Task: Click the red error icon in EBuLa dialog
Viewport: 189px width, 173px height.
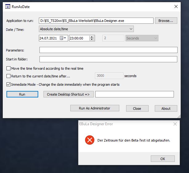Action: pos(90,140)
